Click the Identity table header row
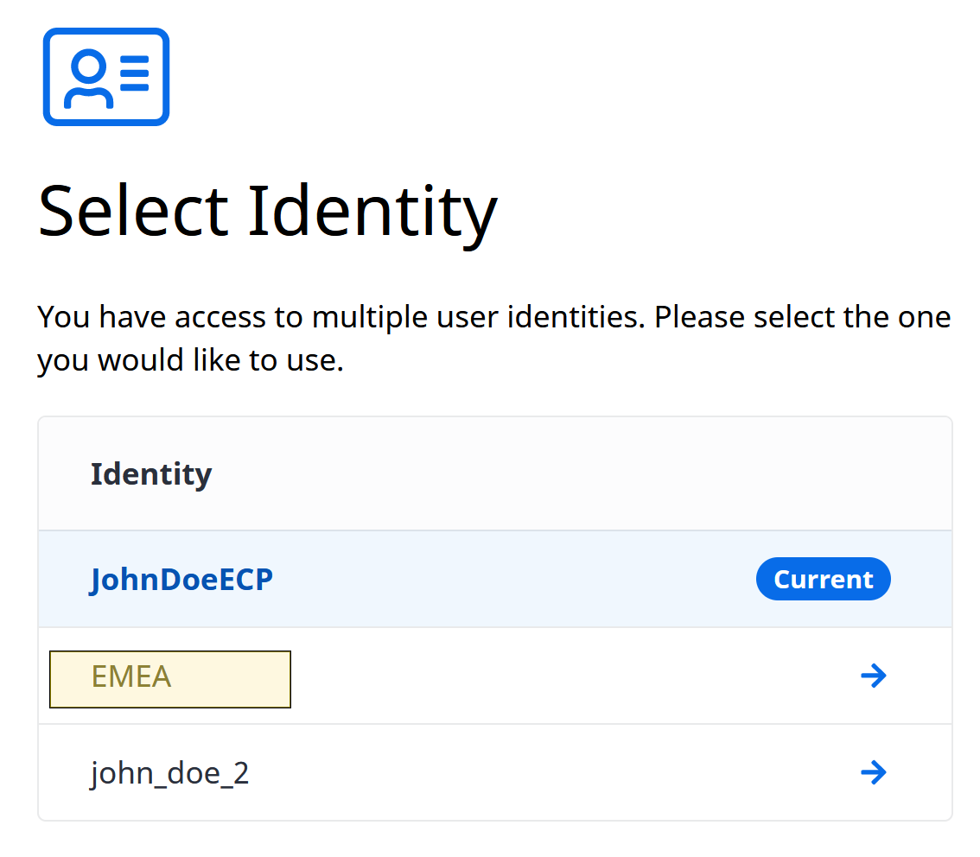Viewport: 980px width, 857px height. pyautogui.click(x=495, y=474)
